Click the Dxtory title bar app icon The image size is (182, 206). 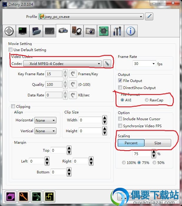coord(5,4)
